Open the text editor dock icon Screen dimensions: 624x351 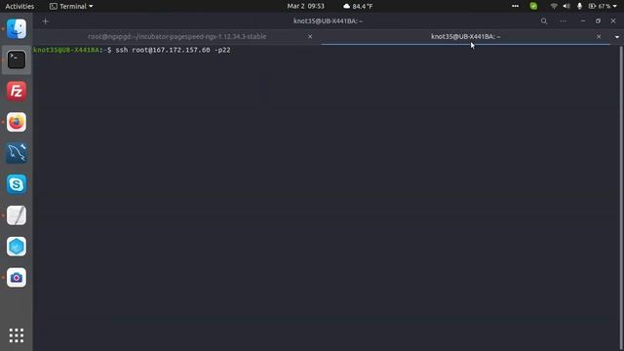(x=17, y=215)
